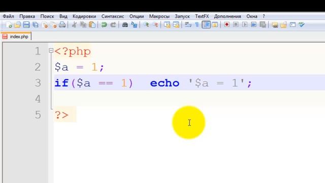Open the TextFX menu
This screenshot has width=325, height=183.
(x=202, y=16)
